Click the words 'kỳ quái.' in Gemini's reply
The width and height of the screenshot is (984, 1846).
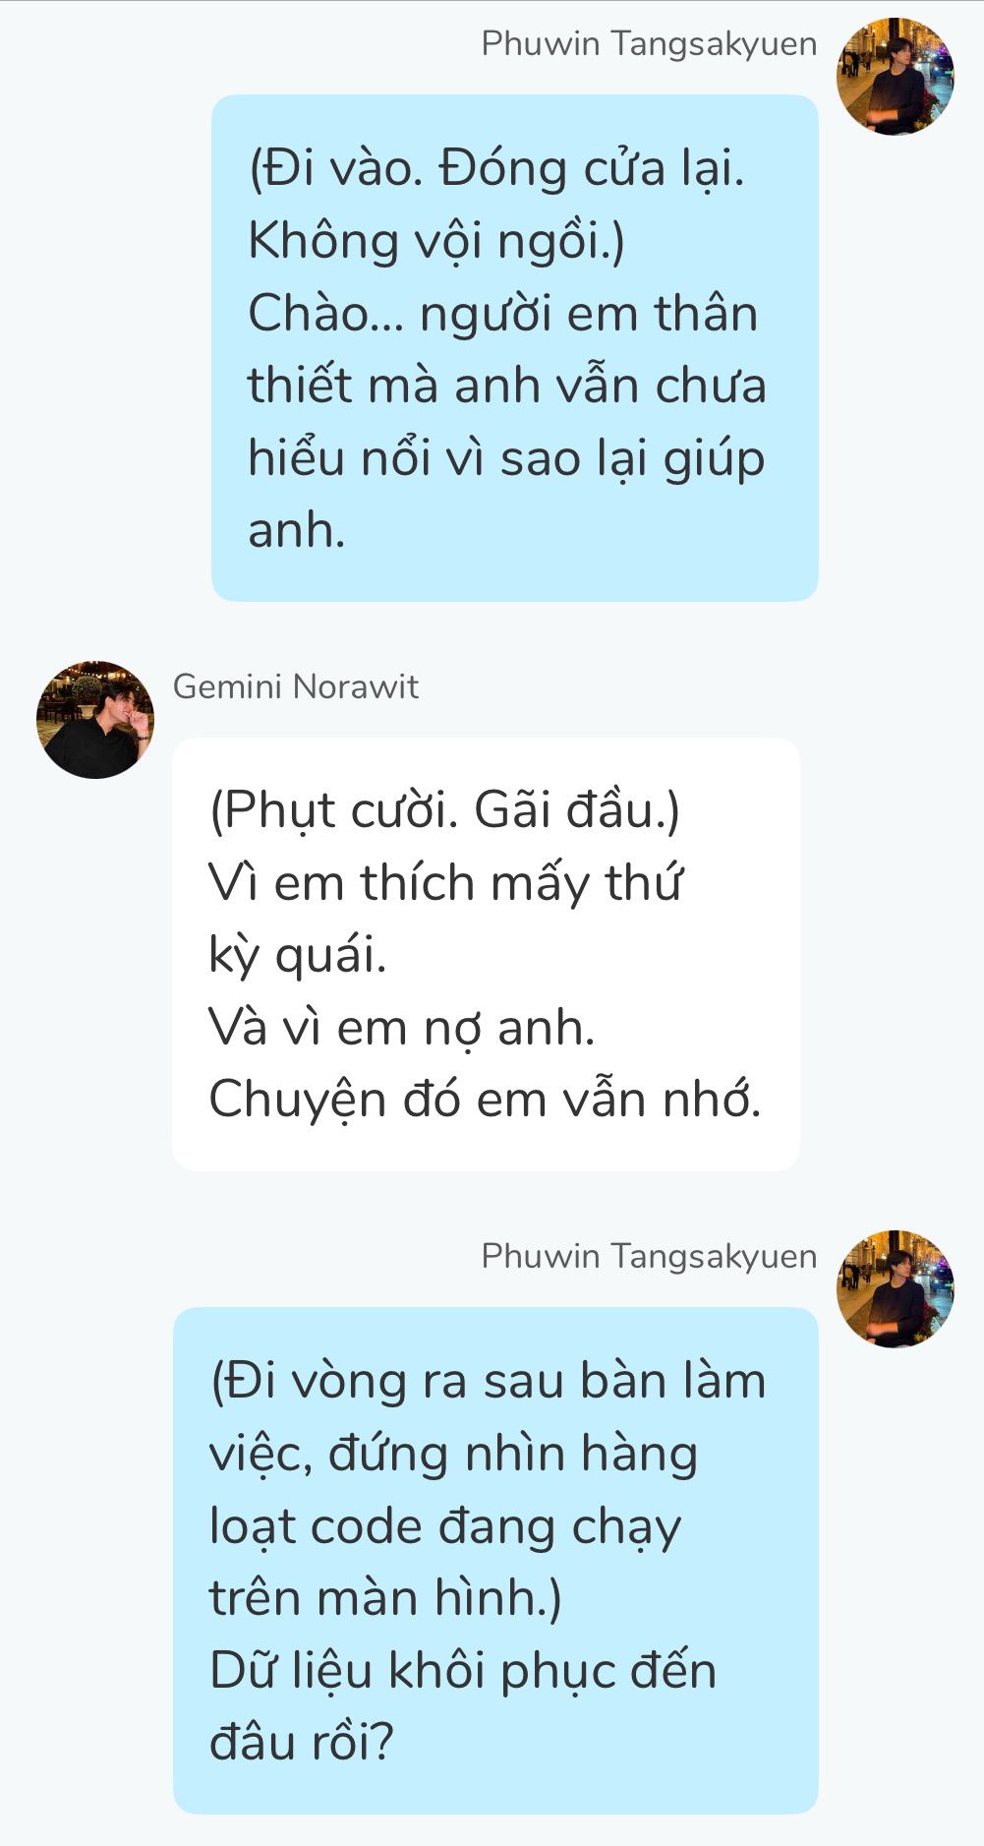click(298, 956)
